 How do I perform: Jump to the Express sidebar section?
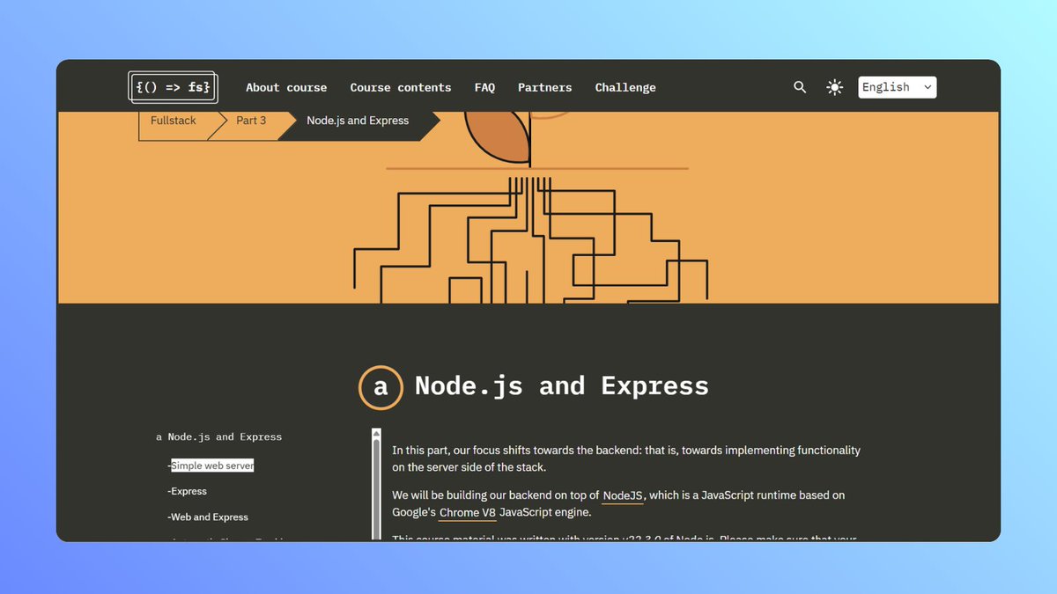[x=188, y=491]
